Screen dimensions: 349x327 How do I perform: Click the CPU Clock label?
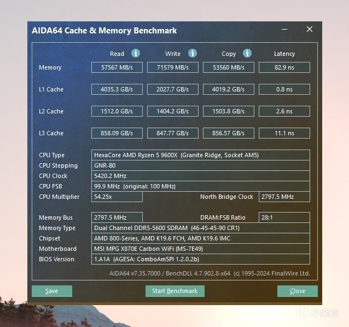pyautogui.click(x=53, y=176)
